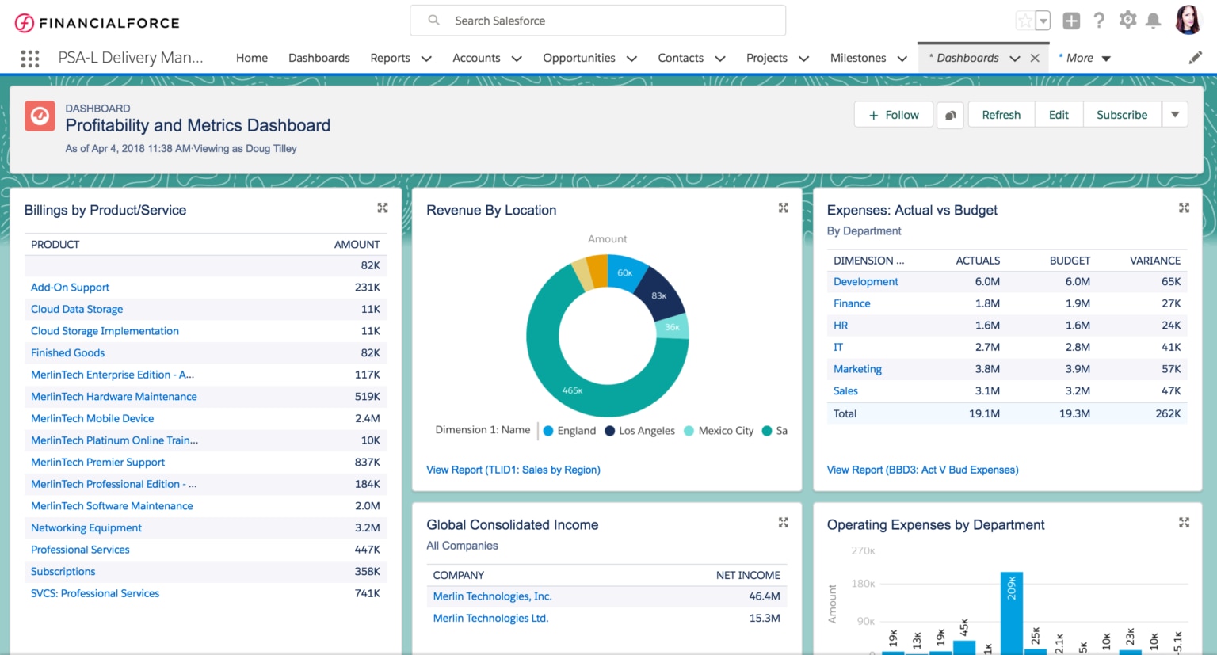Toggle the favorite star for this page
The height and width of the screenshot is (655, 1217).
click(x=1025, y=21)
